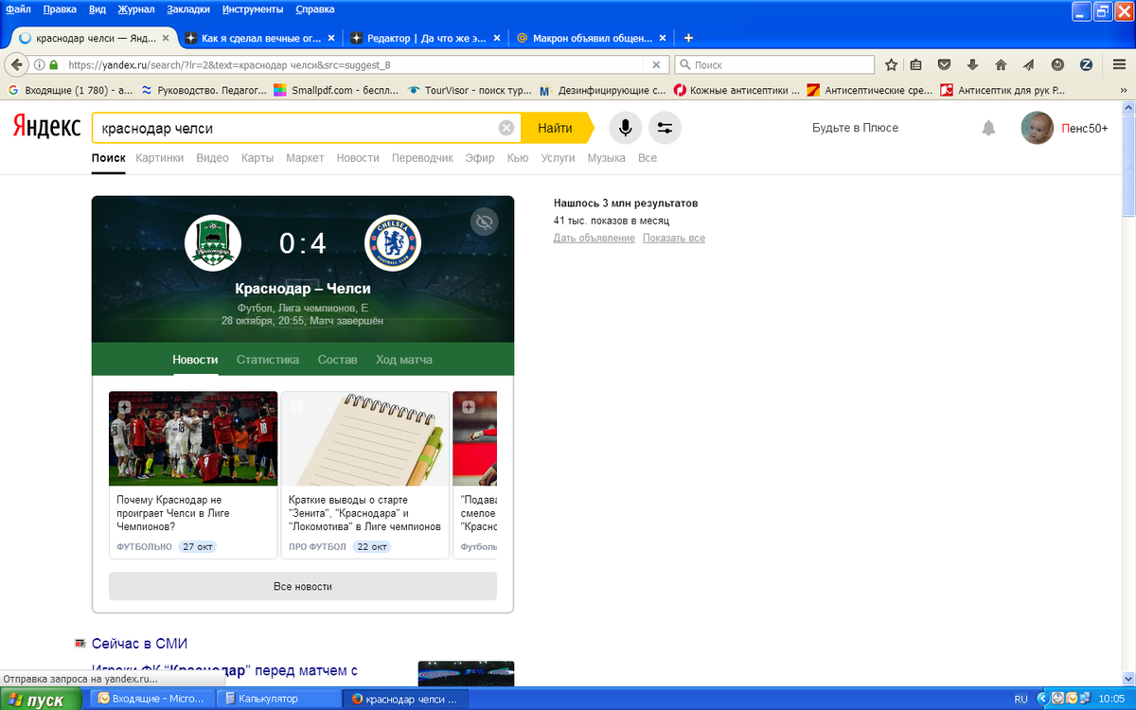The height and width of the screenshot is (710, 1136).
Task: Open the Справка menu
Action: (x=315, y=9)
